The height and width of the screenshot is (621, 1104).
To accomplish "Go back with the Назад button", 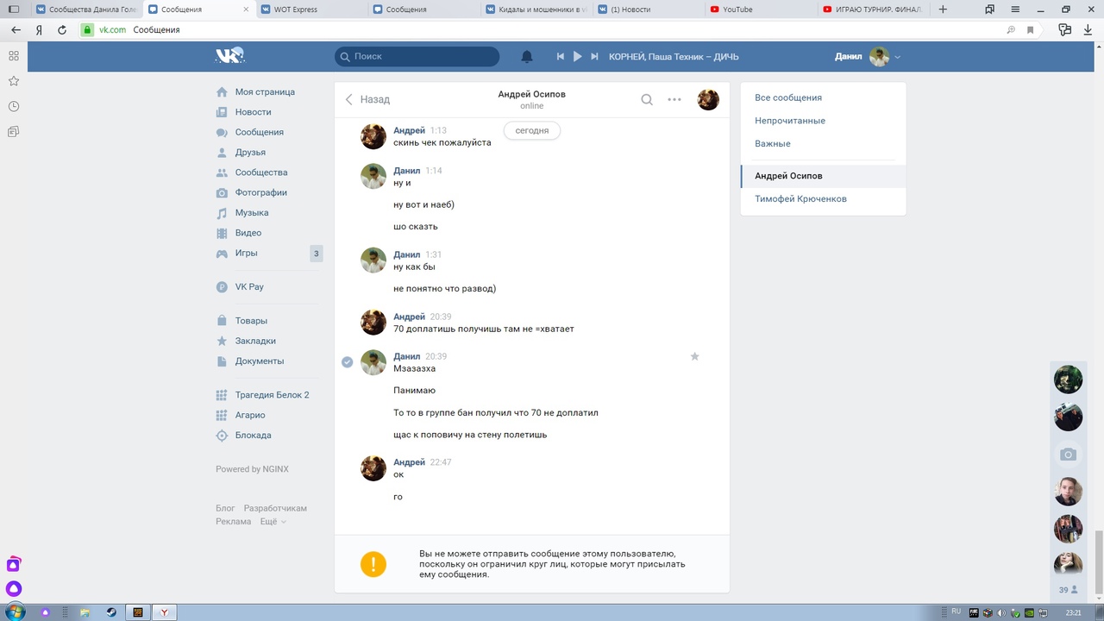I will tap(367, 99).
